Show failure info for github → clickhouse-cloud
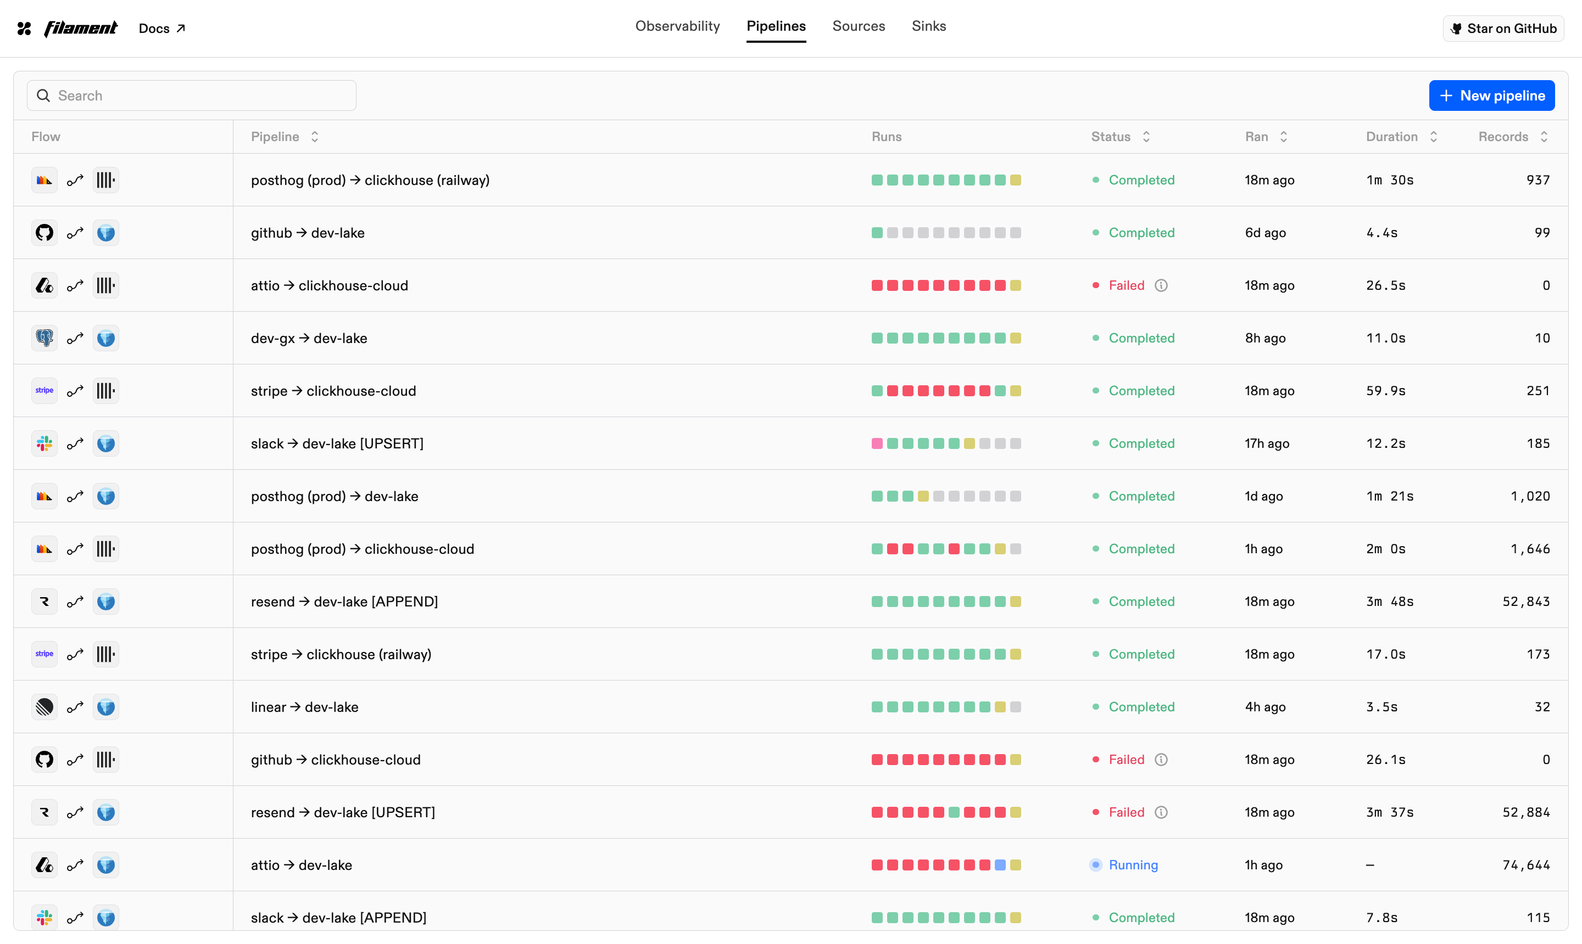Image resolution: width=1582 pixels, height=944 pixels. coord(1161,760)
